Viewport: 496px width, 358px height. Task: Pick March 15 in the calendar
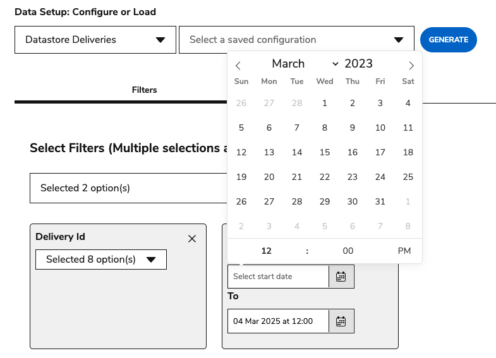pos(325,152)
